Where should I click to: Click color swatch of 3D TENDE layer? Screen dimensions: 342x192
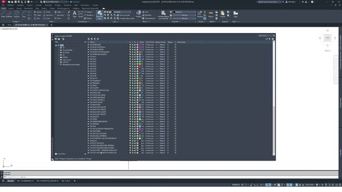[140, 119]
